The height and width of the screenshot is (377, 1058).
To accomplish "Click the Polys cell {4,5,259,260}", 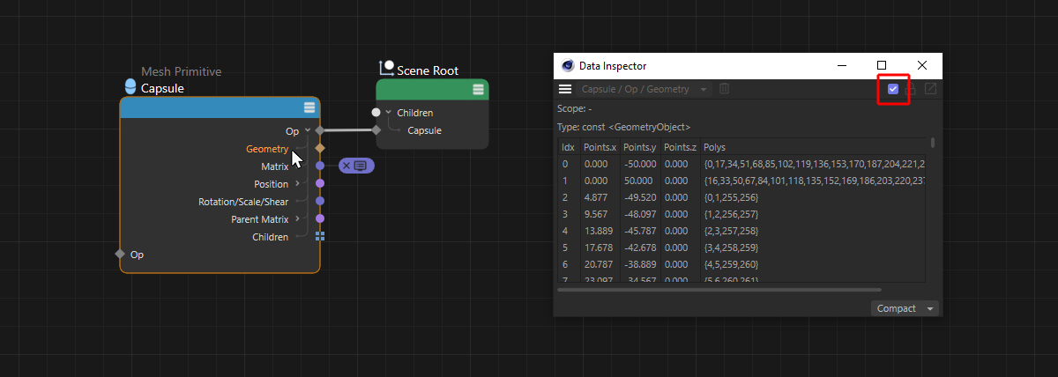I will (732, 264).
